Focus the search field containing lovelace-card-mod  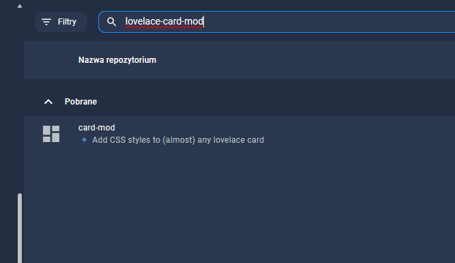tap(277, 22)
